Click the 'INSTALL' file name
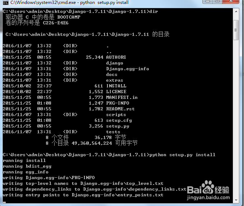This screenshot has width=244, height=206. (x=116, y=86)
